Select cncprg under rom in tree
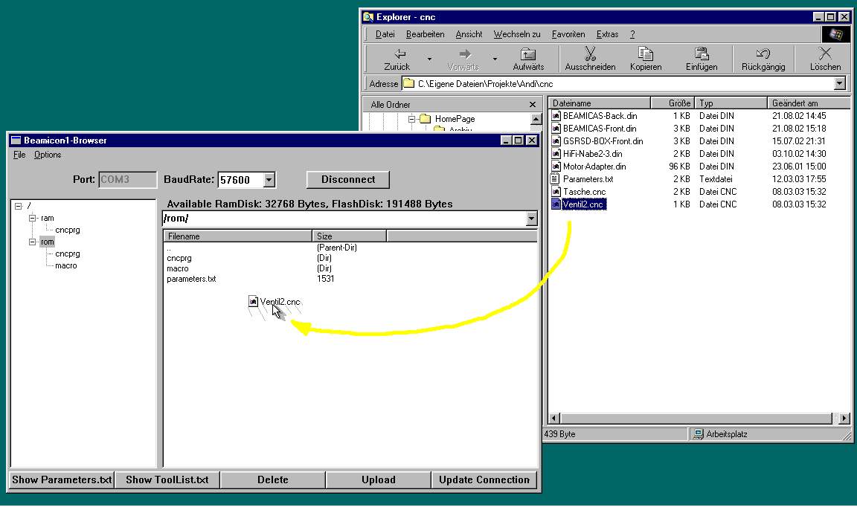This screenshot has width=857, height=507. pyautogui.click(x=67, y=253)
